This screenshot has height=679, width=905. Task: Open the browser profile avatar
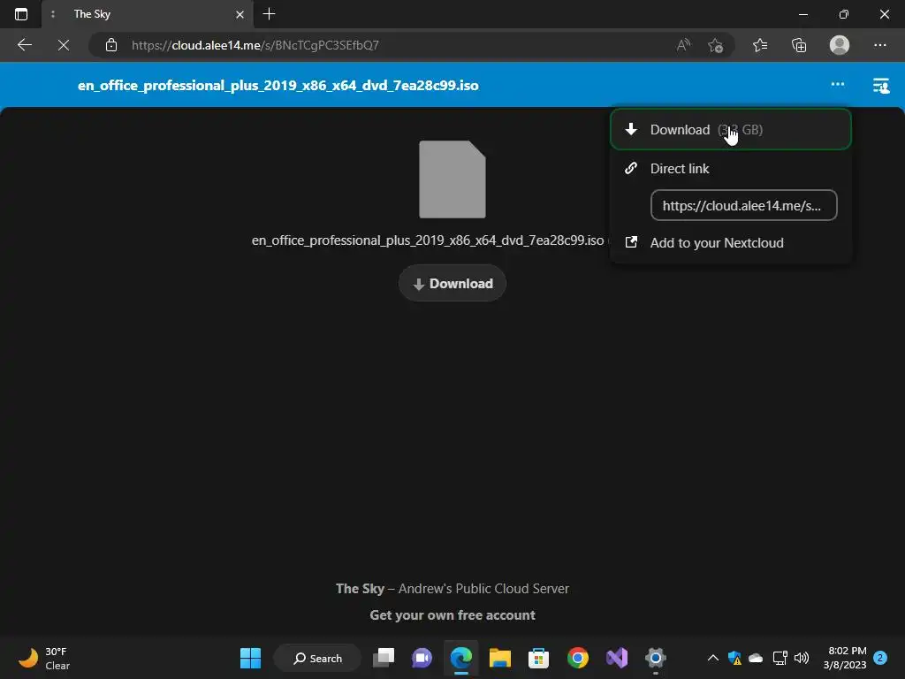coord(840,45)
